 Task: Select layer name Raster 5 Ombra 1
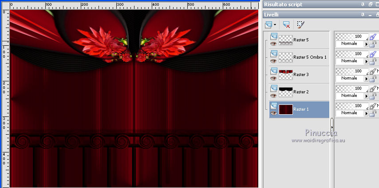(310, 57)
